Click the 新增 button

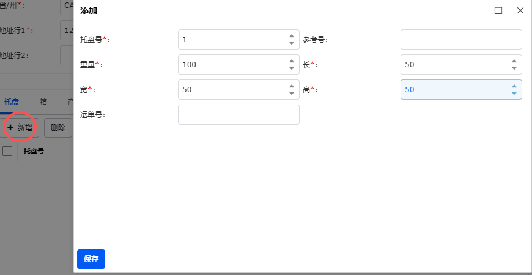tap(20, 128)
